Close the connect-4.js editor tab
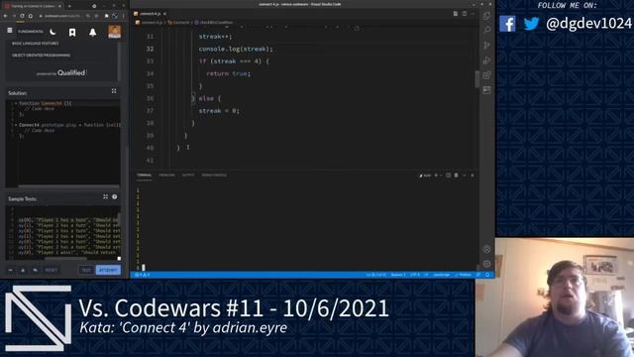 (165, 14)
